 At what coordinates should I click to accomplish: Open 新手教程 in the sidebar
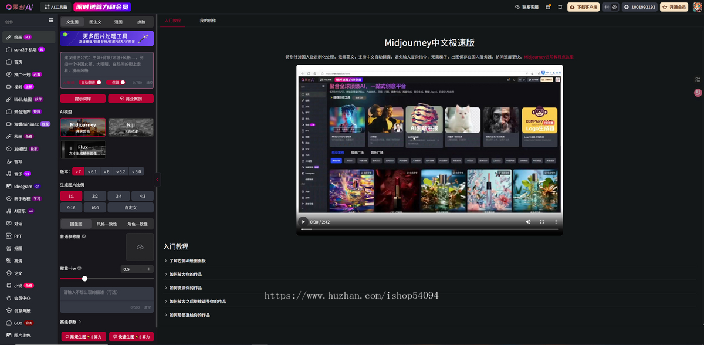[x=29, y=198]
